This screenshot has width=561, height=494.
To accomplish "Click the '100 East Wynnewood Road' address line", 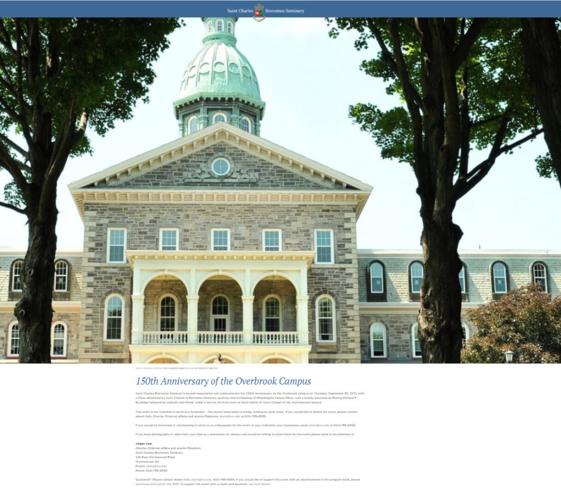I will point(155,457).
